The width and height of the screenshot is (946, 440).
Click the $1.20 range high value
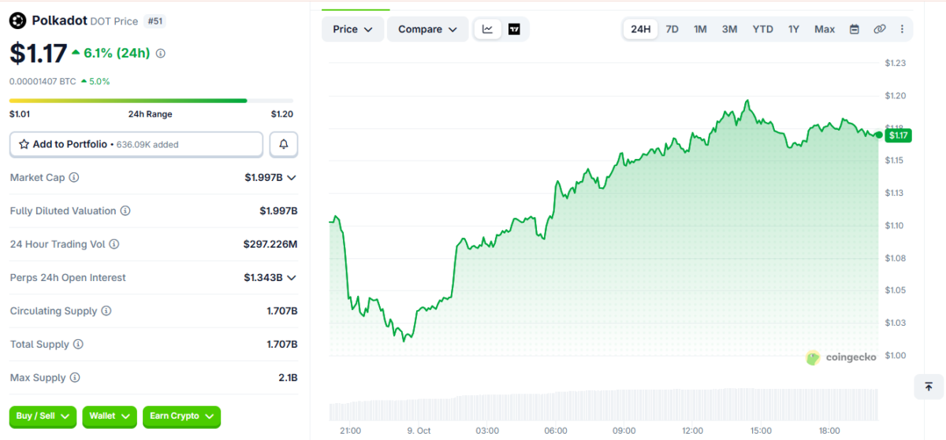282,114
